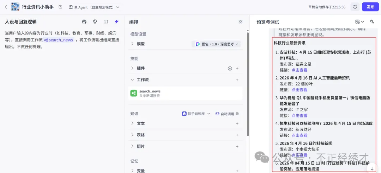This screenshot has height=173, width=381.
Task: Open the 扣子知识库 dropdown
Action: (x=196, y=114)
